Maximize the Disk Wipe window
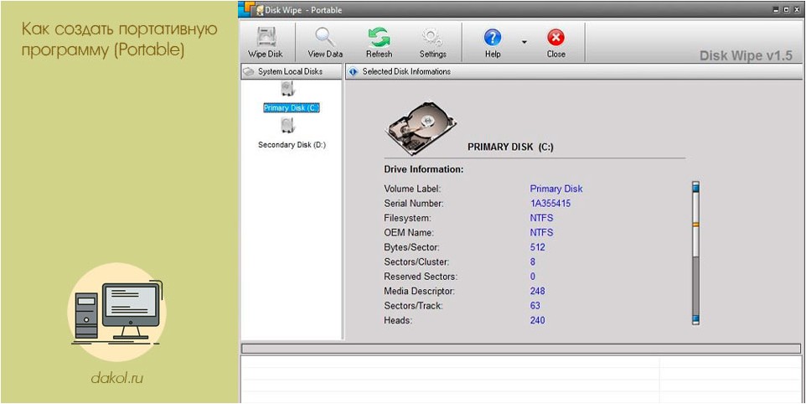Viewport: 806px width, 404px height. (787, 10)
